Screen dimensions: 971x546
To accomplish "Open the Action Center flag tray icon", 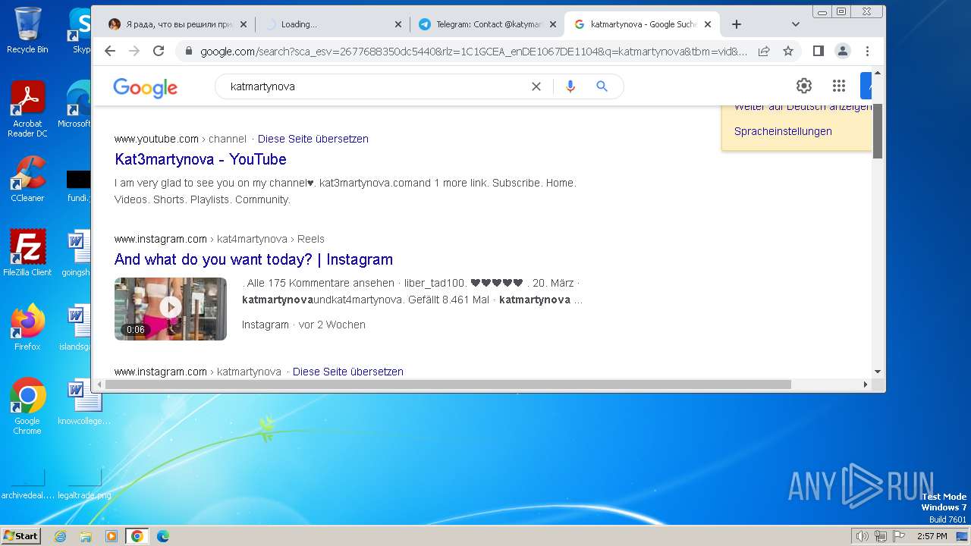I will tap(899, 536).
